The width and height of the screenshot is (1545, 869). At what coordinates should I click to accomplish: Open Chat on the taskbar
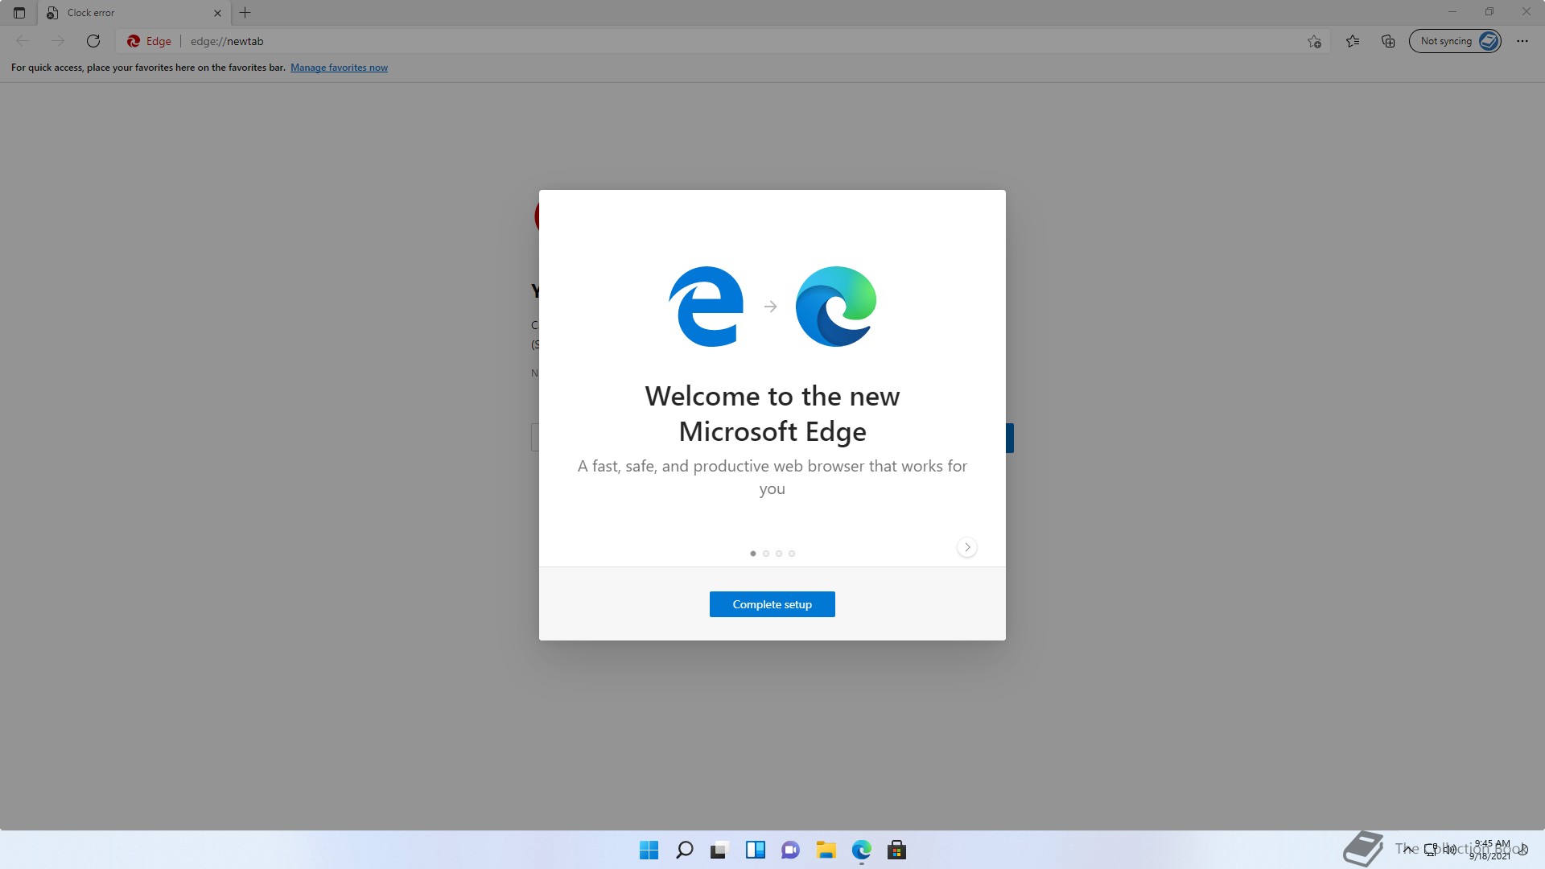790,850
